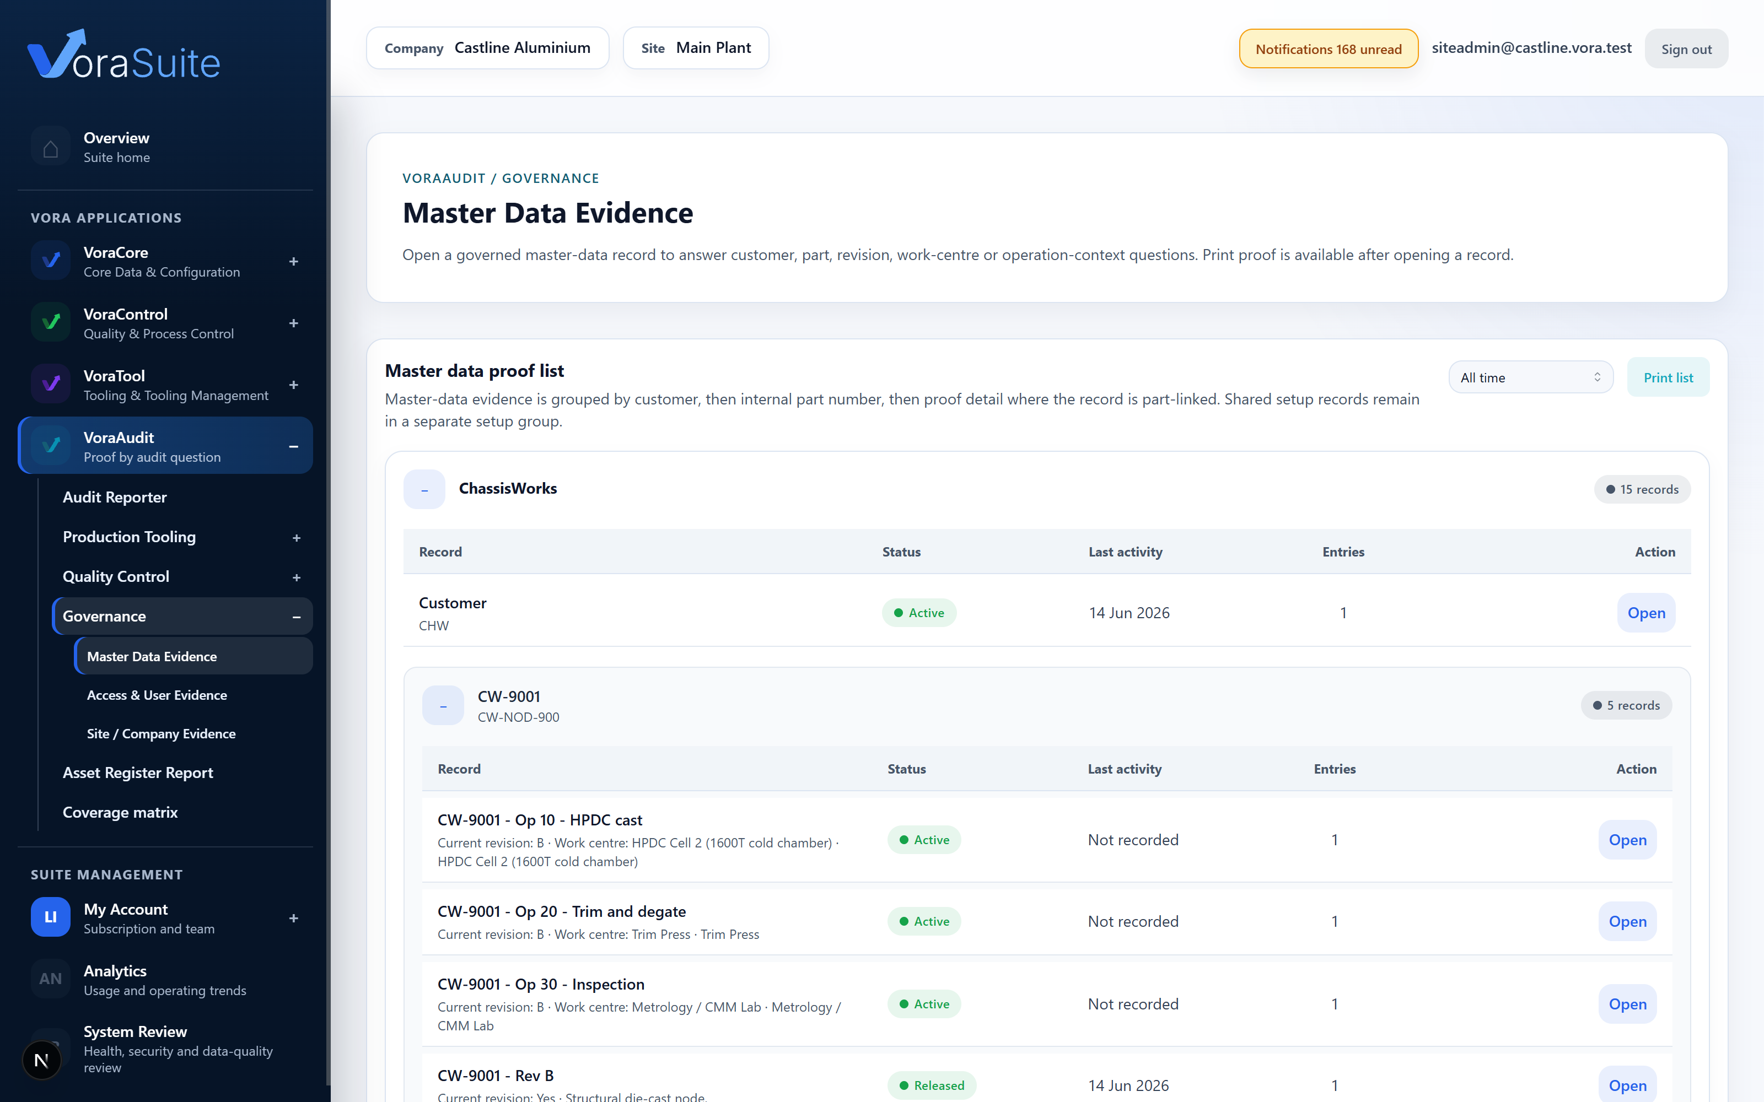The image size is (1764, 1102).
Task: Collapse the VoraAudit menu with minus
Action: (294, 447)
